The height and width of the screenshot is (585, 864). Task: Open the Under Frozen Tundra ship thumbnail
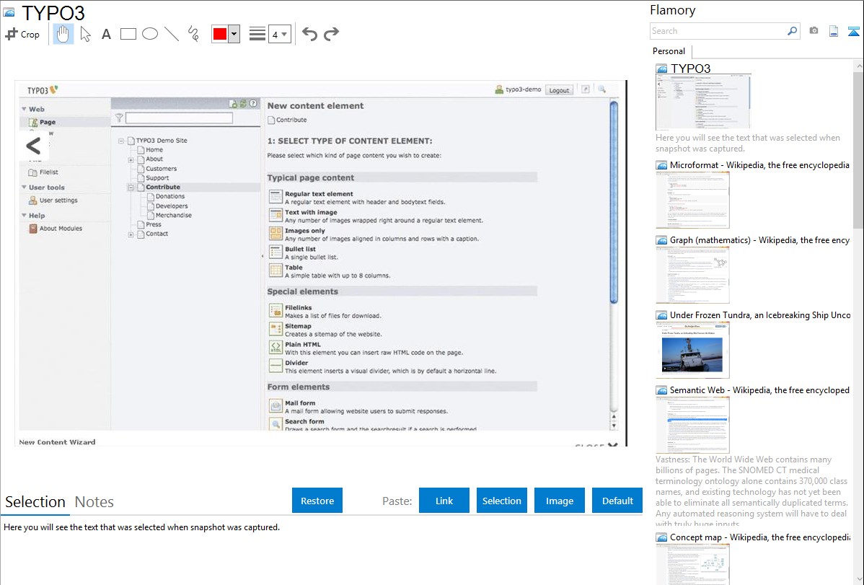point(692,350)
